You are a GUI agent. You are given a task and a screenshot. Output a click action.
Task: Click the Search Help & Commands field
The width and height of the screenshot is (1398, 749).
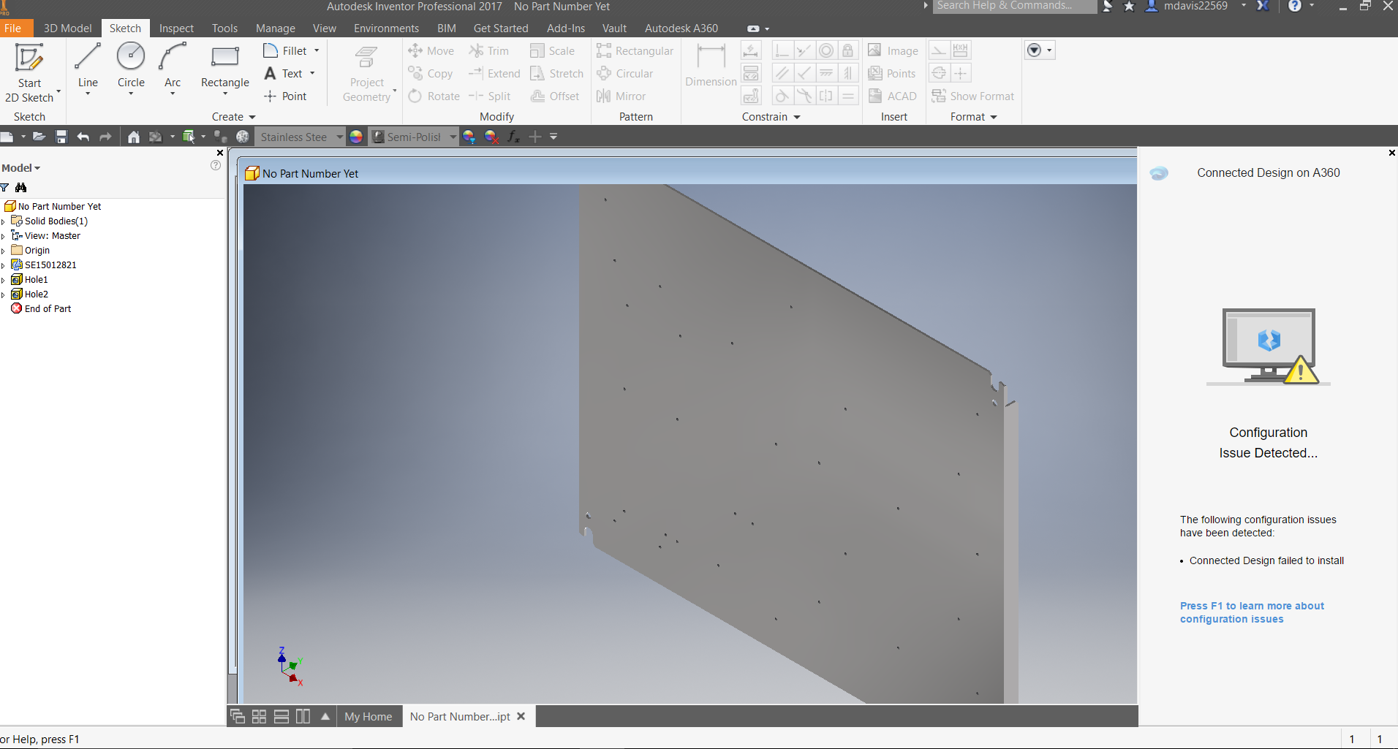point(1014,6)
